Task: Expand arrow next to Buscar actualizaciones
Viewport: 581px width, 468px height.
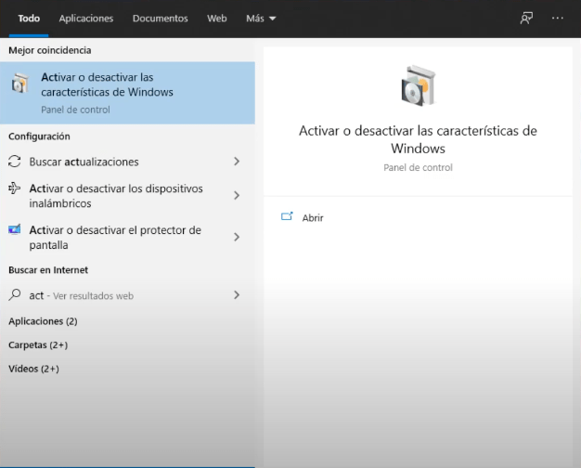Action: coord(237,162)
